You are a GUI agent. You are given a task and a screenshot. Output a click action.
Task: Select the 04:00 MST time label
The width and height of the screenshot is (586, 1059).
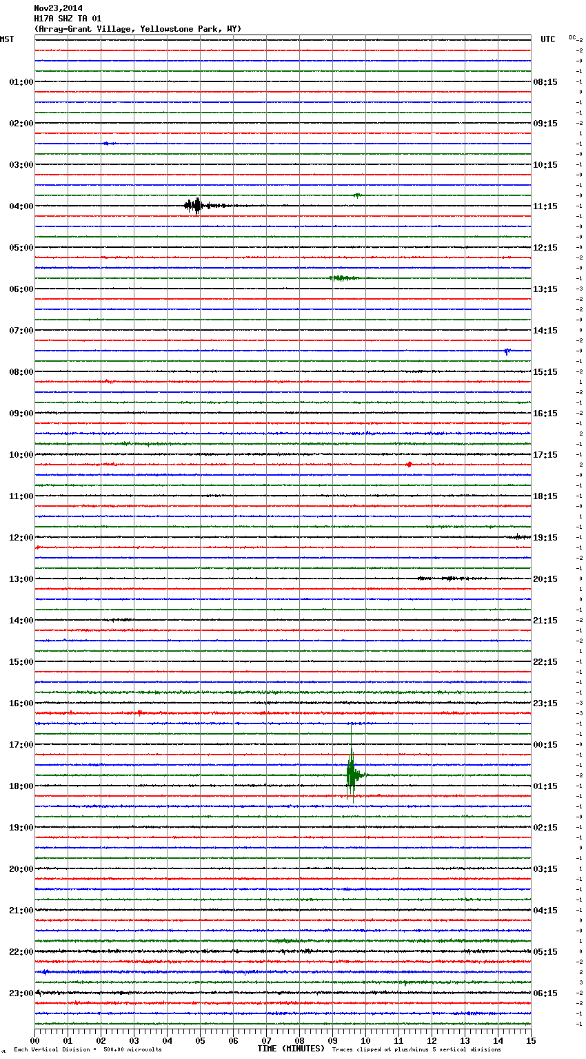point(21,206)
